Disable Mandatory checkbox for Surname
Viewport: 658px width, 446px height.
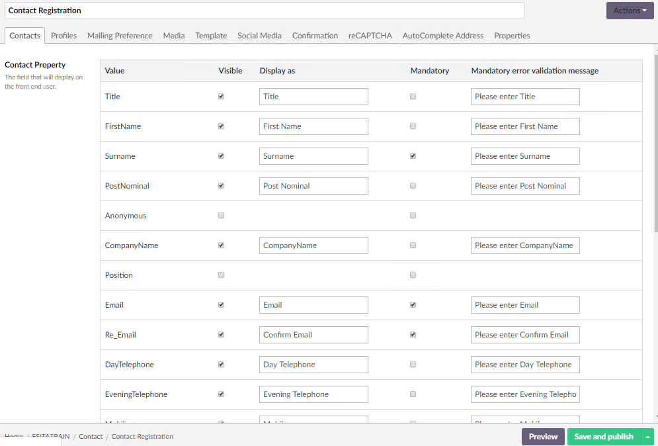point(413,156)
